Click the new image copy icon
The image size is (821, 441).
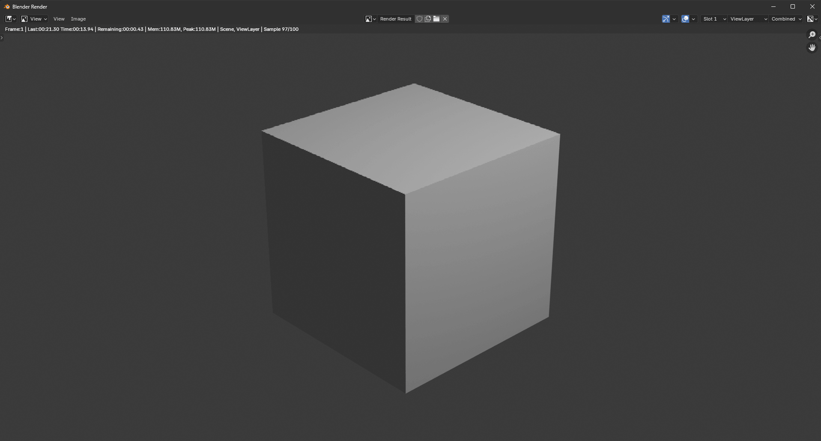(x=428, y=19)
